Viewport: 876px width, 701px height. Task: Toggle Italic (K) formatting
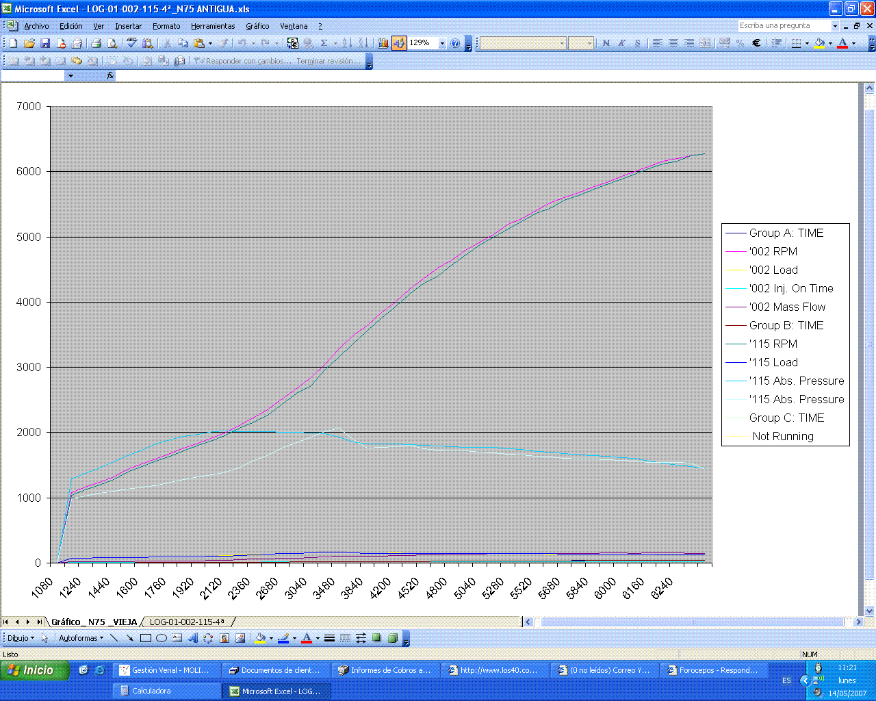coord(621,43)
